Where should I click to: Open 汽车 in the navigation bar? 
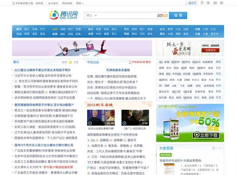(x=126, y=29)
